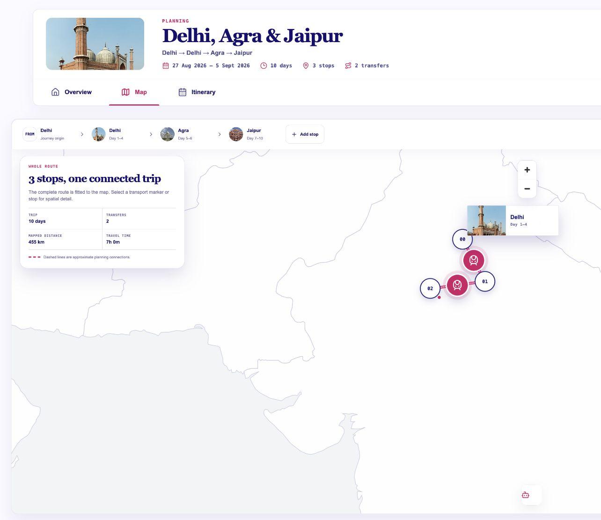This screenshot has height=520, width=601.
Task: Select the Map tab
Action: click(x=134, y=92)
